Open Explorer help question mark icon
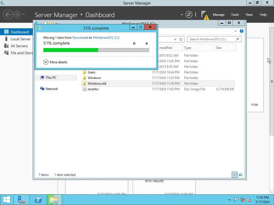This screenshot has width=274, height=205. (242, 31)
